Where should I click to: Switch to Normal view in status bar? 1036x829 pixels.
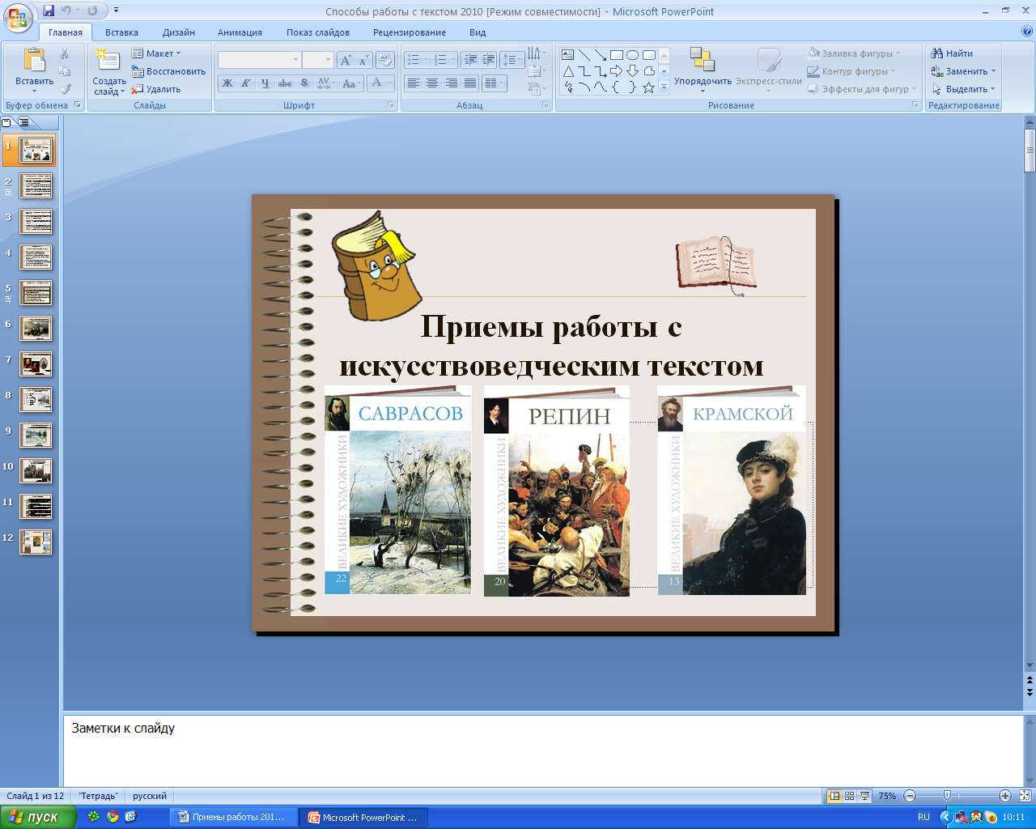(834, 796)
